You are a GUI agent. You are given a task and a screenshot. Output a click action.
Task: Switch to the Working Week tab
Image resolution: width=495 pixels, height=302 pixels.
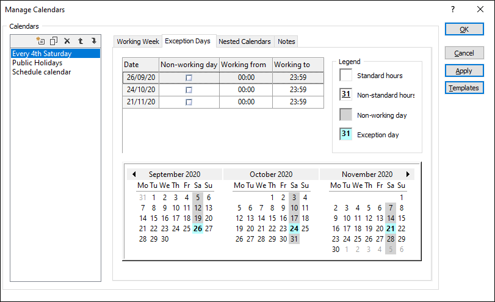(138, 41)
